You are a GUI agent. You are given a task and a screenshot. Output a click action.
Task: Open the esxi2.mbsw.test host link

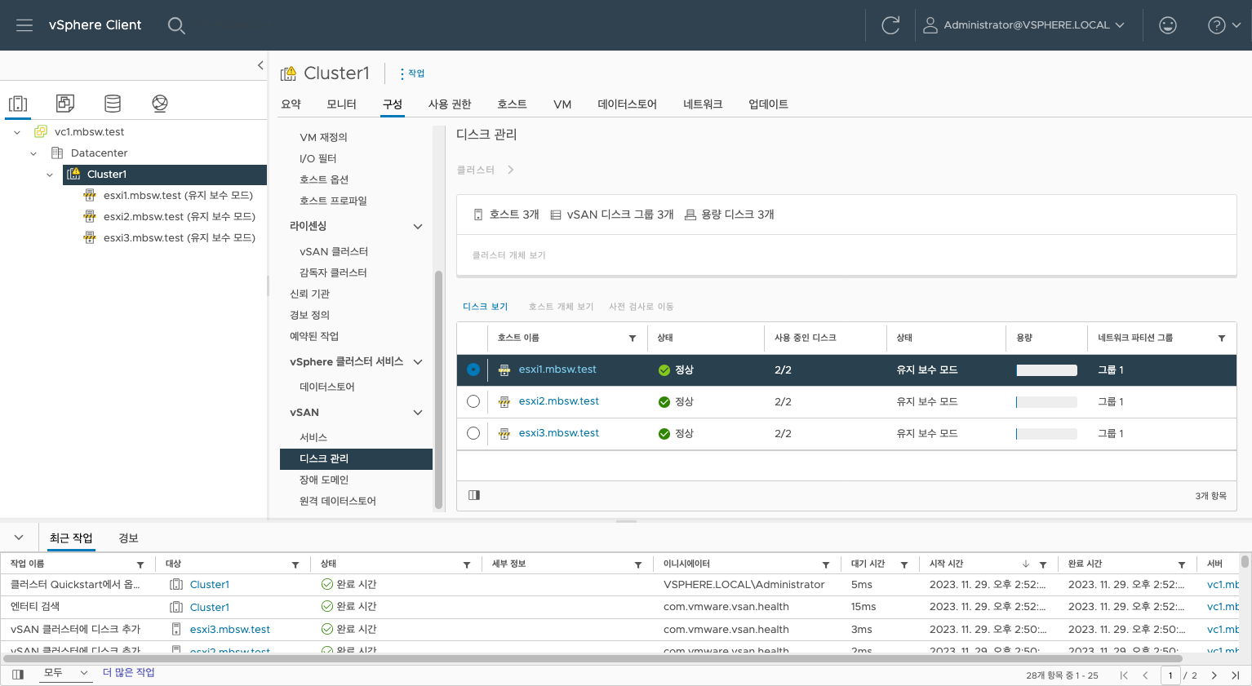559,401
